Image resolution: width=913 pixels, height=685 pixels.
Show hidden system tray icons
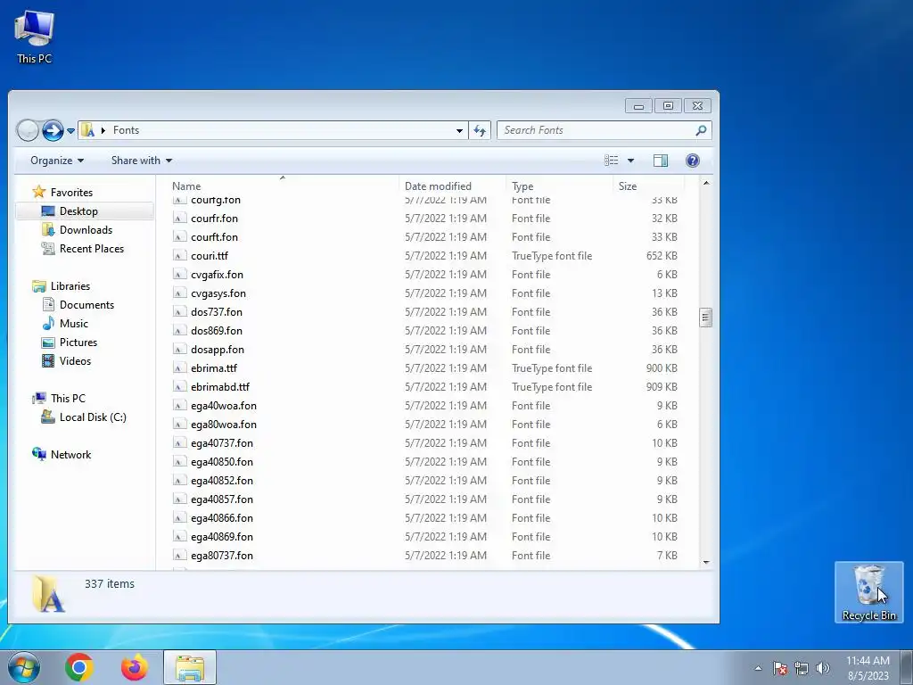[x=758, y=668]
